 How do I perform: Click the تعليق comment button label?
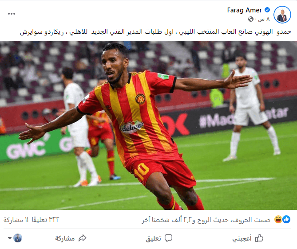tap(154, 238)
